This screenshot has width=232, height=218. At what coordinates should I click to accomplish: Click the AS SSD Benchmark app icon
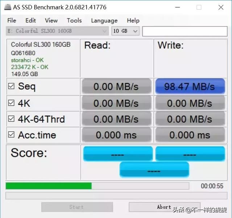point(8,7)
